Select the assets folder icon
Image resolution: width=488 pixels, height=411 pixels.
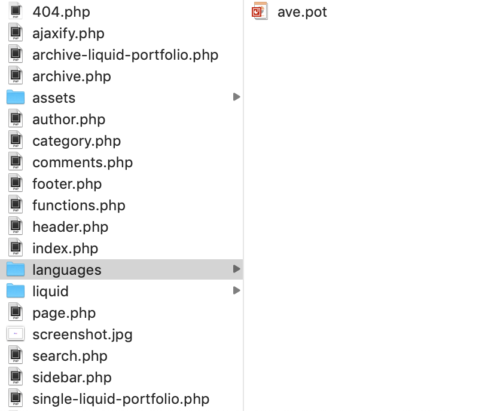click(x=16, y=97)
